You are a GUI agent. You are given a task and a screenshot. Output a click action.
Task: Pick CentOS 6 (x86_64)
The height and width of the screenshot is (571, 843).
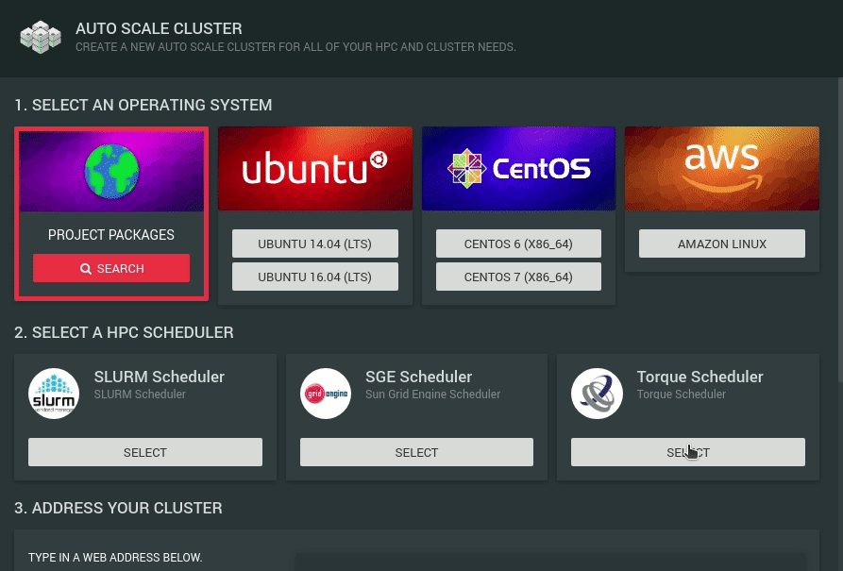[518, 244]
